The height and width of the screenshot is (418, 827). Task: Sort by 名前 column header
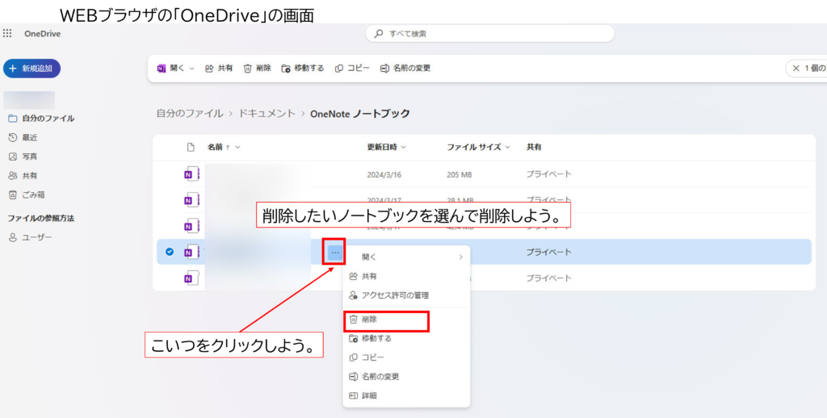click(x=224, y=147)
